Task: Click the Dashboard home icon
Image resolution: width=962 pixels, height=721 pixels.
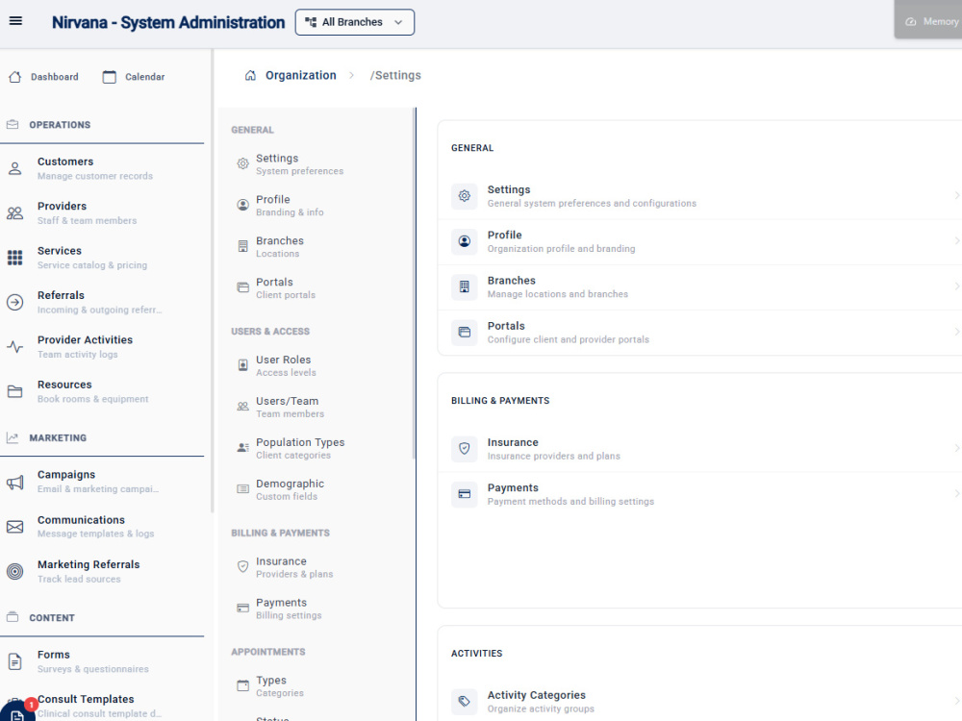Action: (x=15, y=77)
